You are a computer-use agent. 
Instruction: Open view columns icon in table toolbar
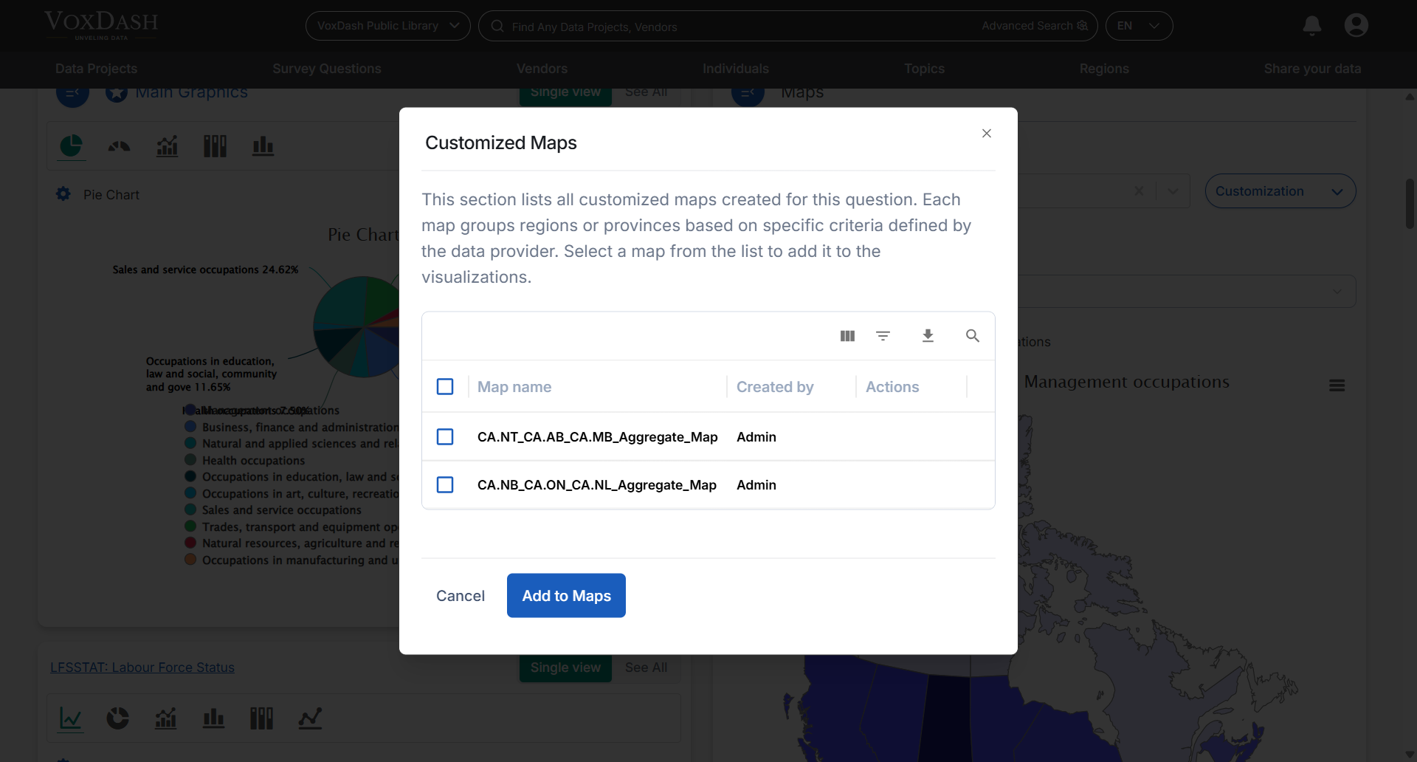[x=847, y=336]
